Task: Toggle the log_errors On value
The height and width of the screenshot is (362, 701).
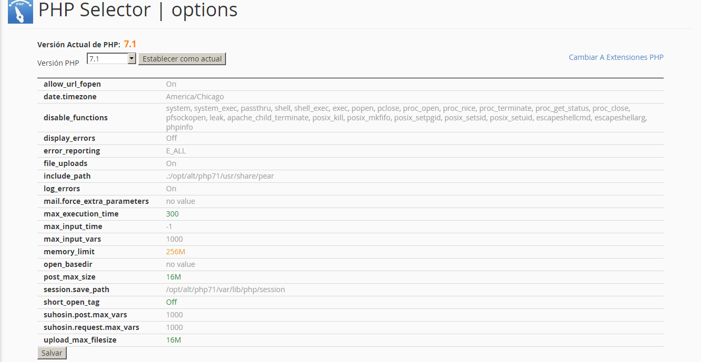Action: point(171,189)
